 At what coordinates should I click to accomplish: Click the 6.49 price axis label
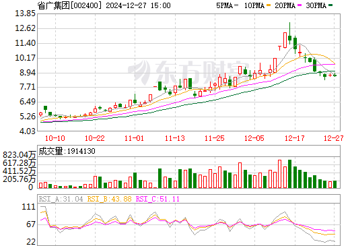pos(28,102)
